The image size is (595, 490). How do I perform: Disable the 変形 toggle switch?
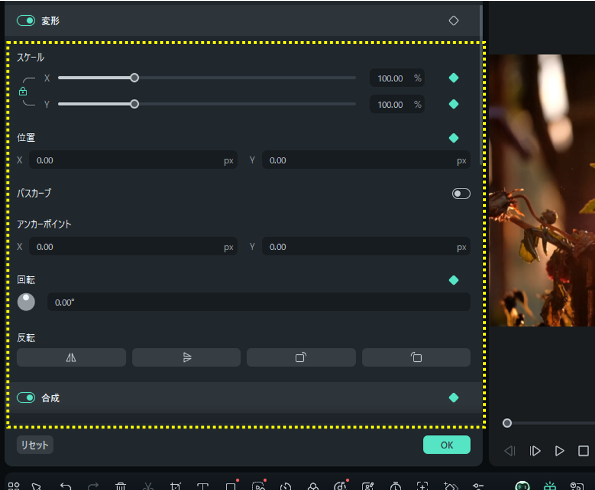click(26, 21)
